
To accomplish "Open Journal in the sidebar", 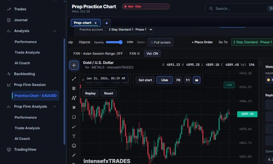I will [21, 20].
